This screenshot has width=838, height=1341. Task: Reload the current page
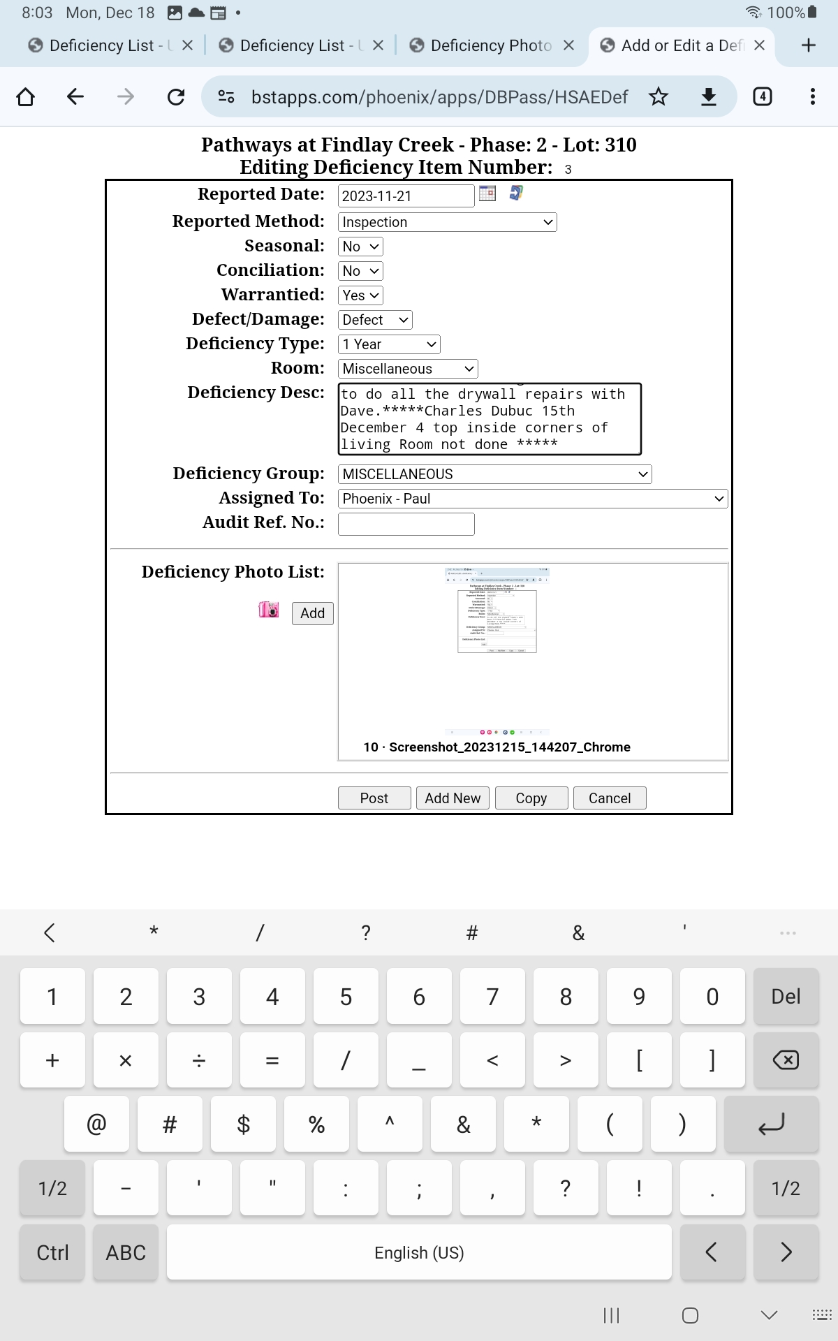point(176,96)
